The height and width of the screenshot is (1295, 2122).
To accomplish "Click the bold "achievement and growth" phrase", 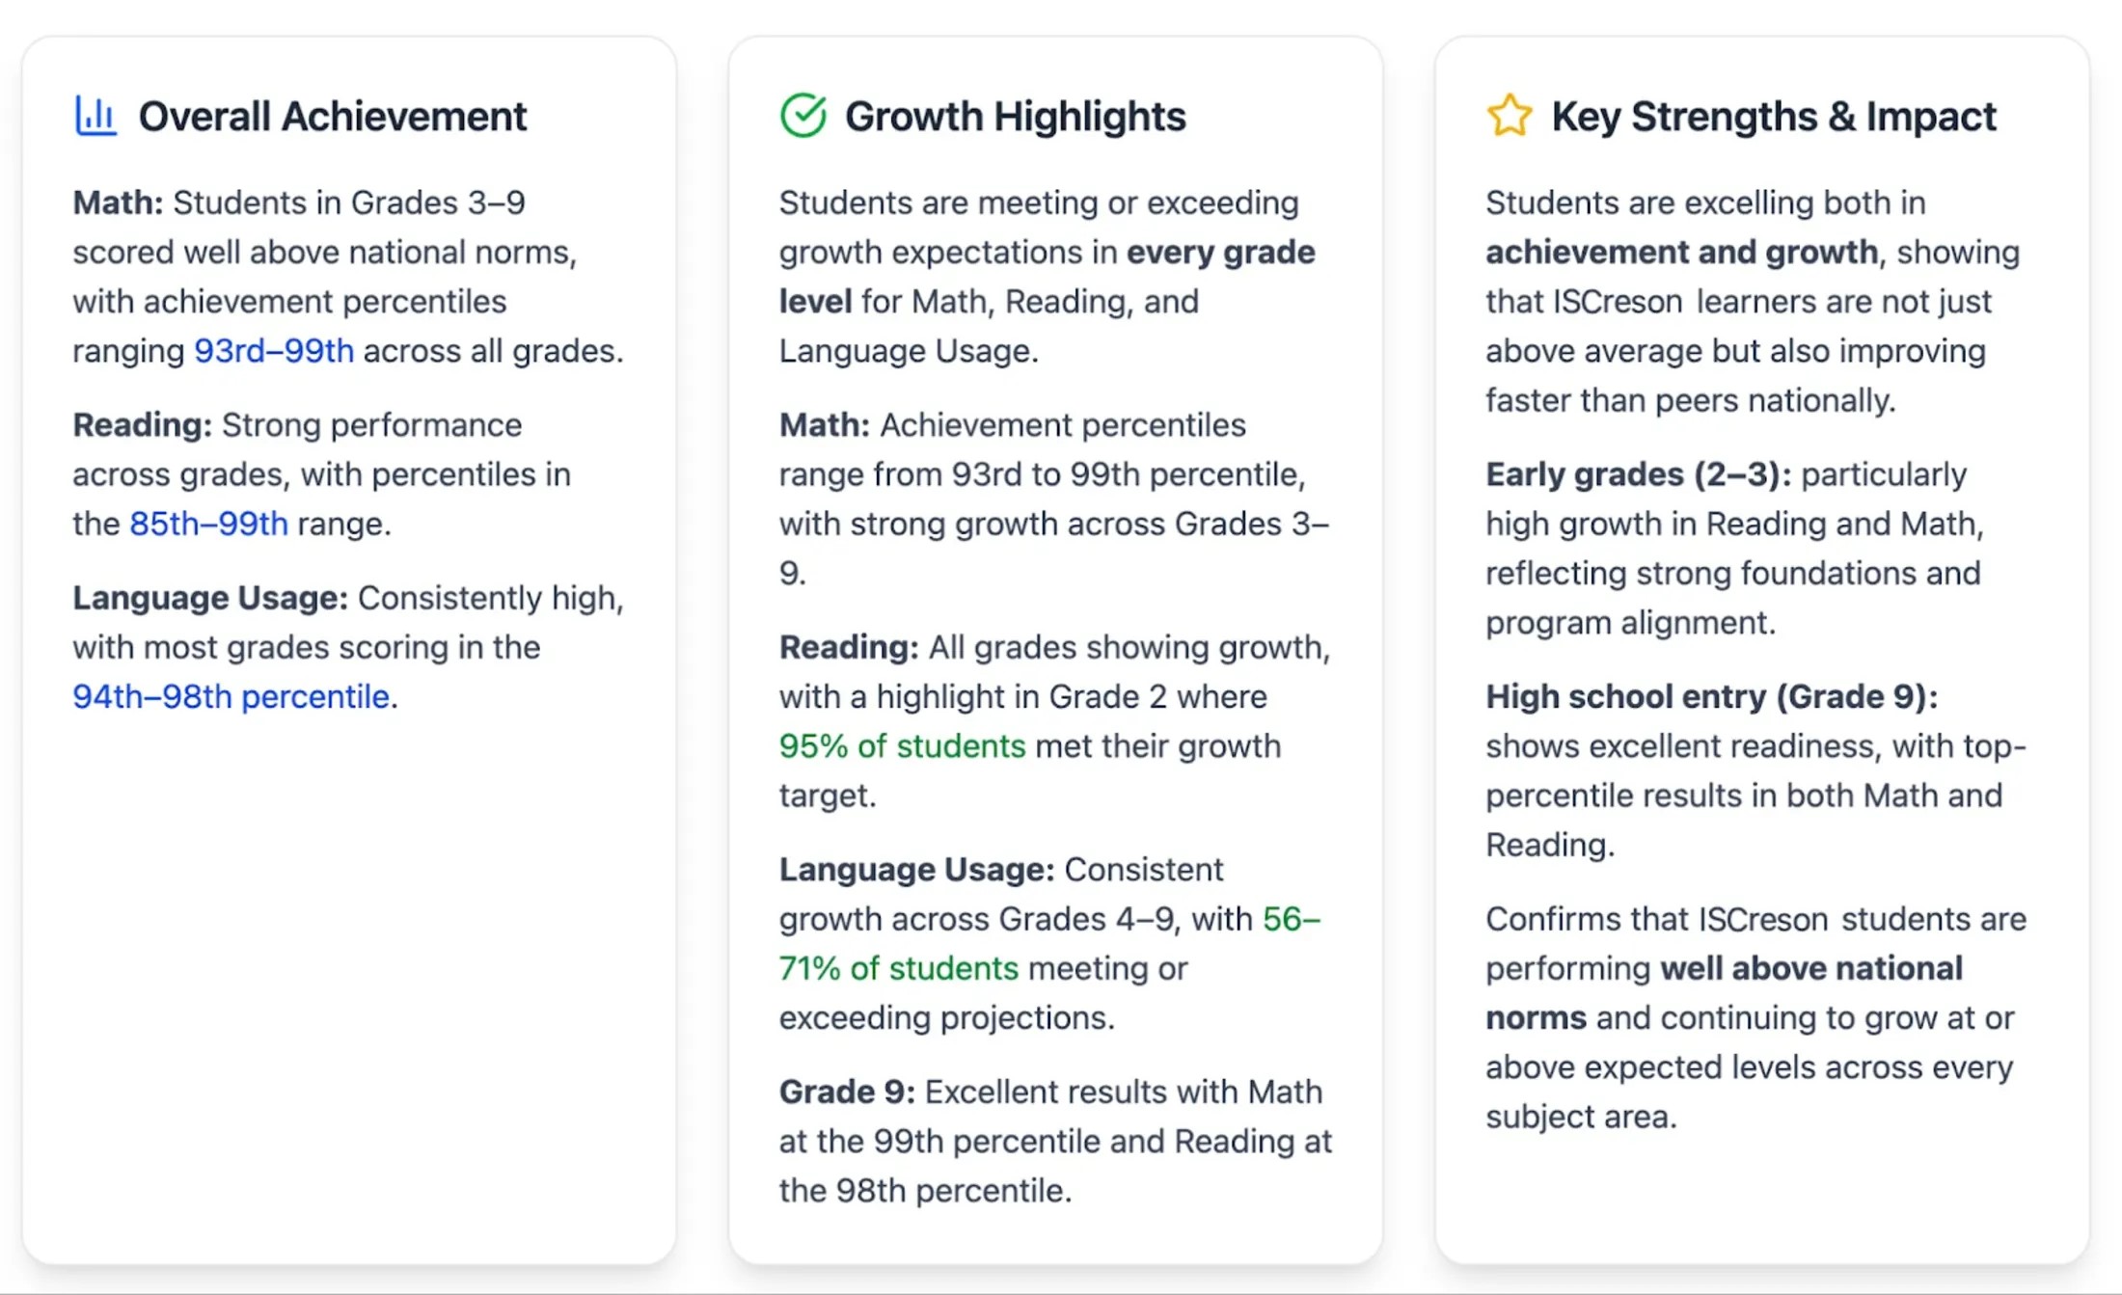I will tap(1681, 252).
